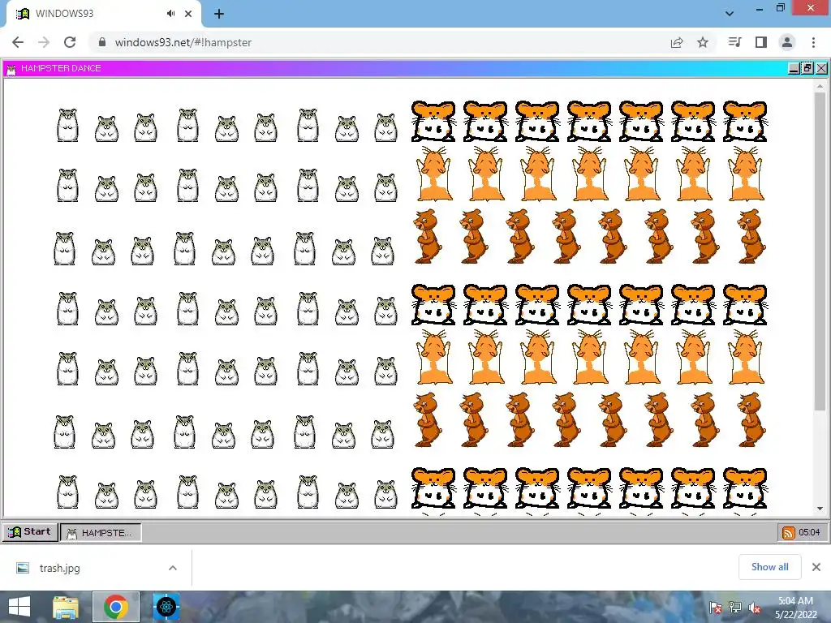Open the 5:04 AM system clock
831x623 pixels.
click(x=795, y=608)
